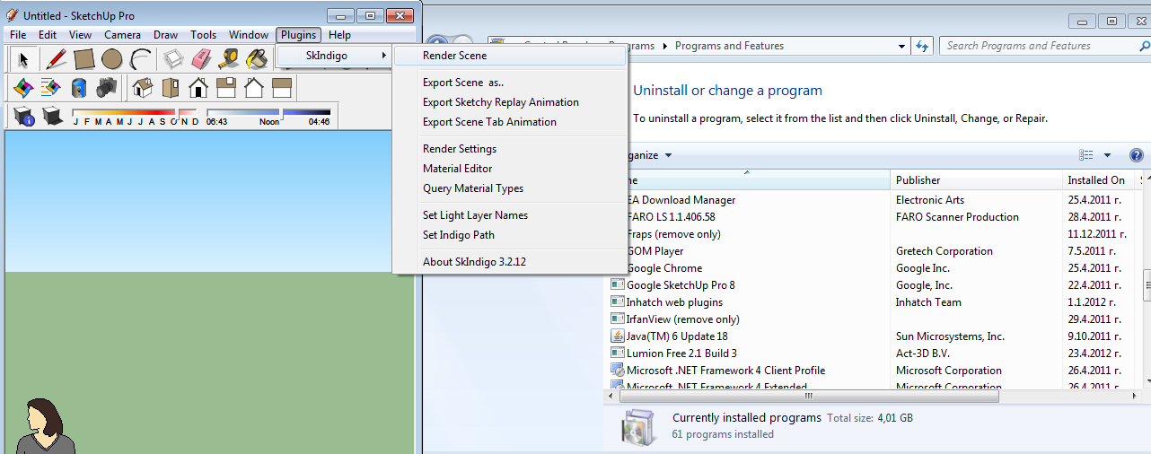The width and height of the screenshot is (1151, 454).
Task: Select the Circle drawing tool
Action: pyautogui.click(x=111, y=59)
